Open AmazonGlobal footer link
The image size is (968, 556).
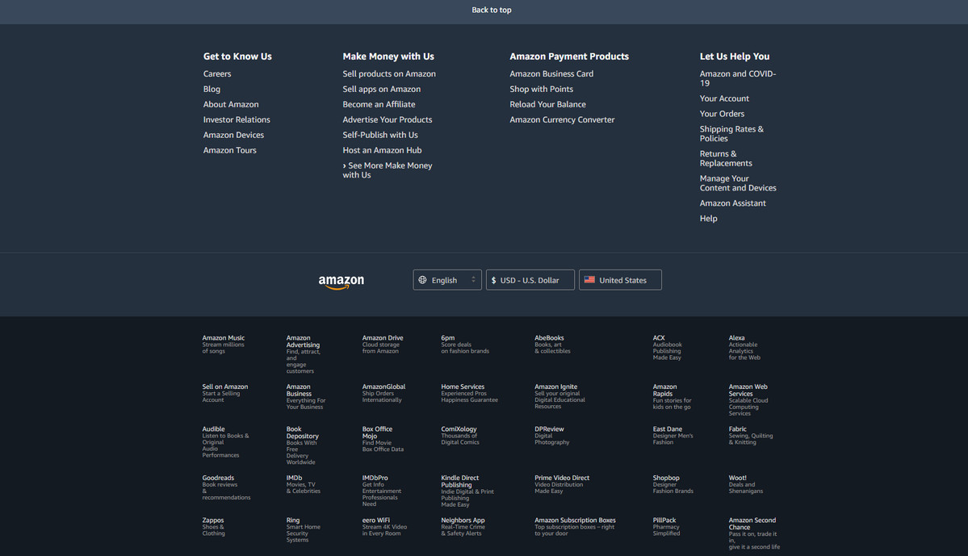(384, 393)
